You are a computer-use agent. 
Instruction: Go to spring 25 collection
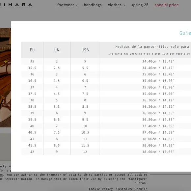click(140, 5)
